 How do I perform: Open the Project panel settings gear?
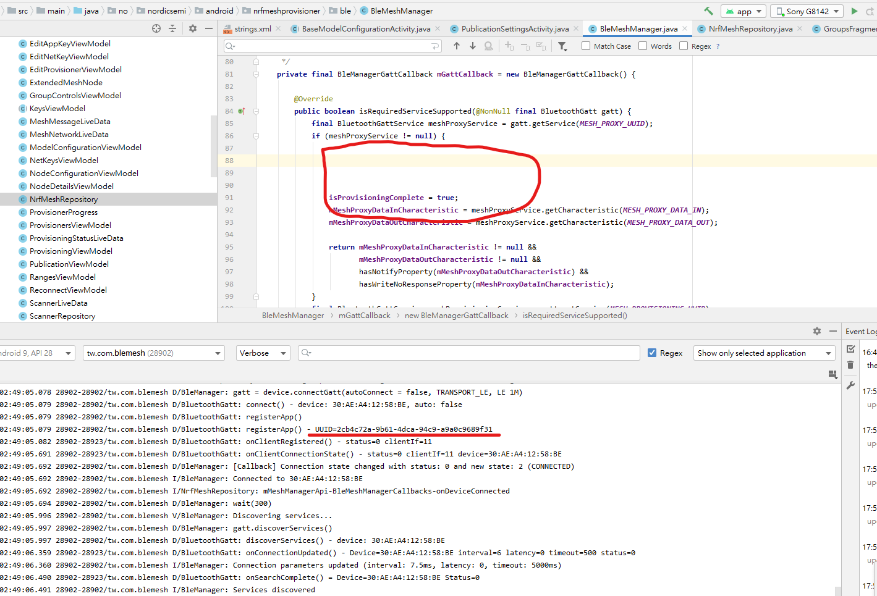click(192, 28)
